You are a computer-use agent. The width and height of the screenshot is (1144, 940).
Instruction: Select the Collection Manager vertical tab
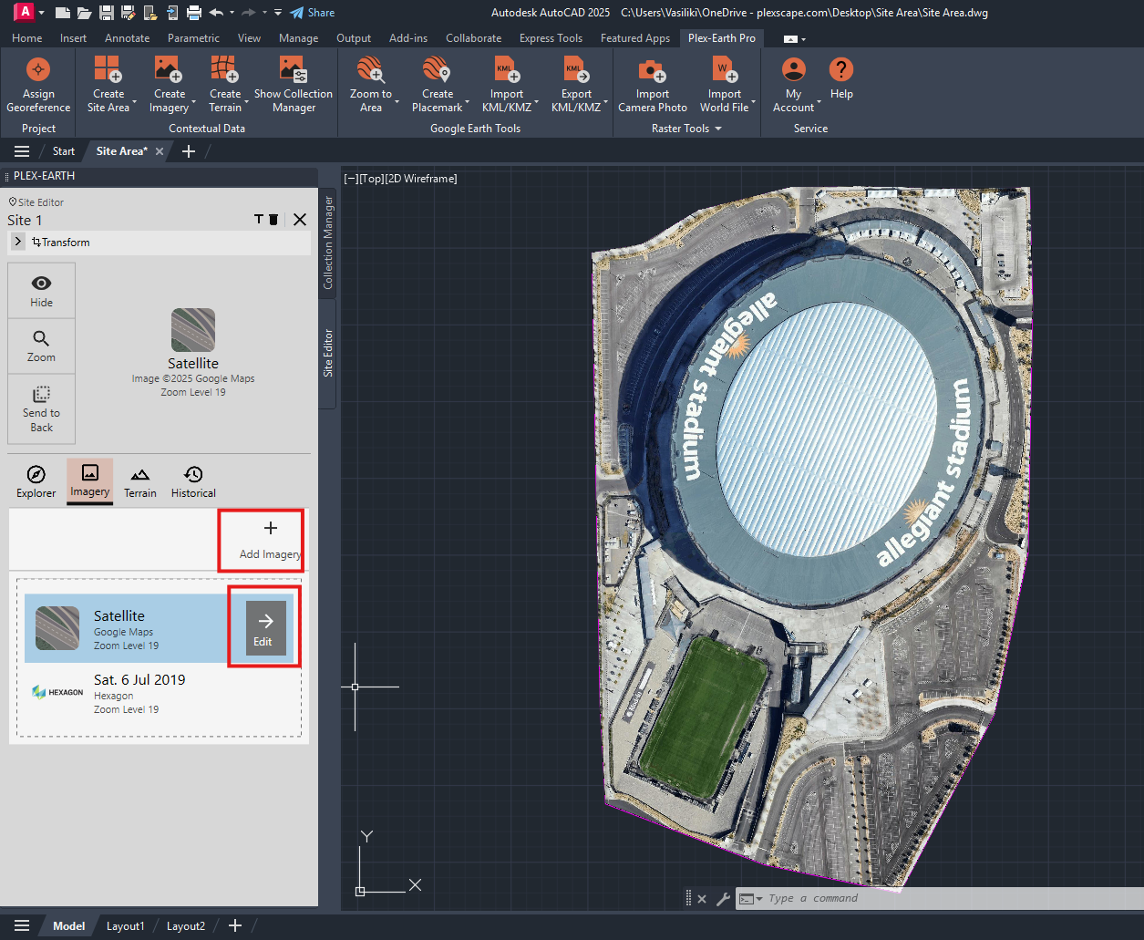(328, 243)
